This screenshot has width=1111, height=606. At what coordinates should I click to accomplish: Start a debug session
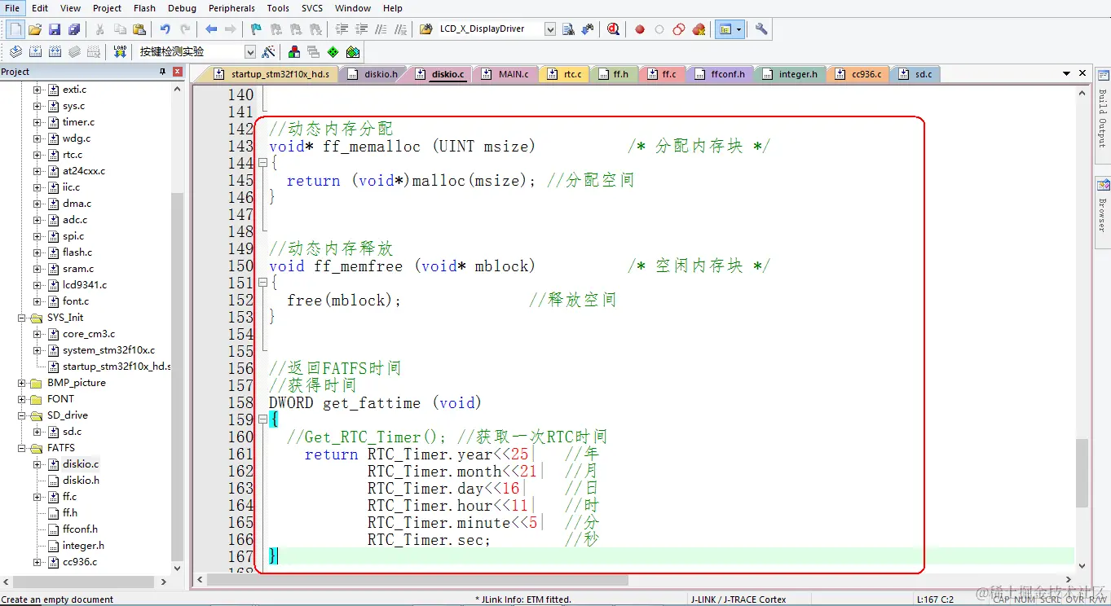coord(612,29)
